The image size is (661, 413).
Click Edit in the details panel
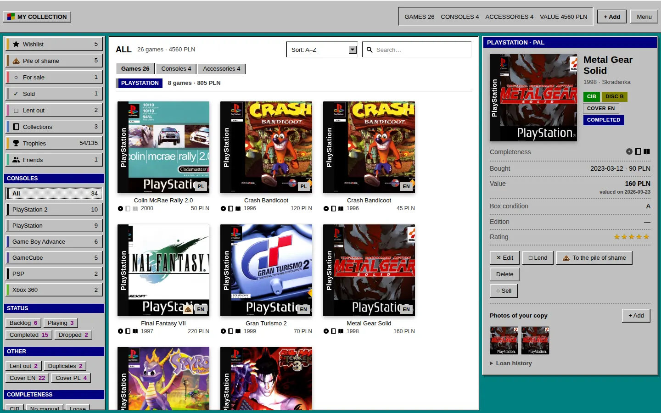(x=504, y=258)
